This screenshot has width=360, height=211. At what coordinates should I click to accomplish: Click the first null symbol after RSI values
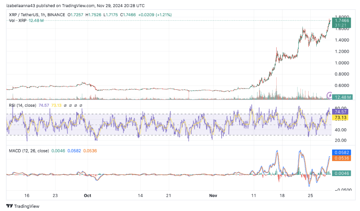[65, 105]
